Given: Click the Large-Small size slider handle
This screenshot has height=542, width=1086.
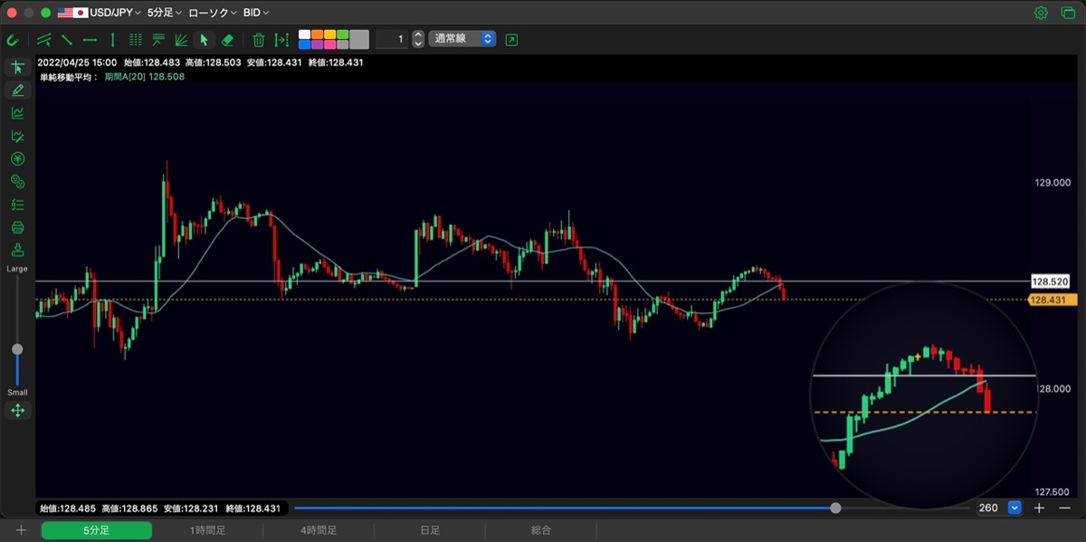Looking at the screenshot, I should coord(17,349).
